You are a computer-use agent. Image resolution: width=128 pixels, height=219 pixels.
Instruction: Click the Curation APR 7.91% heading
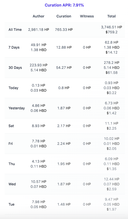coord(64,5)
